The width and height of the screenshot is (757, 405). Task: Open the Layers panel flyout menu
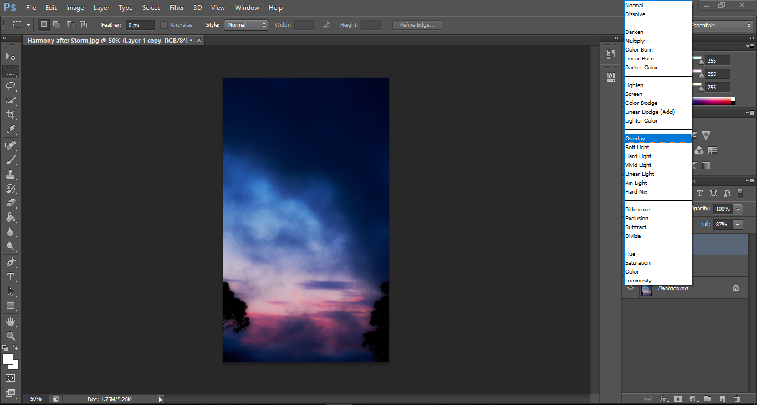click(750, 181)
